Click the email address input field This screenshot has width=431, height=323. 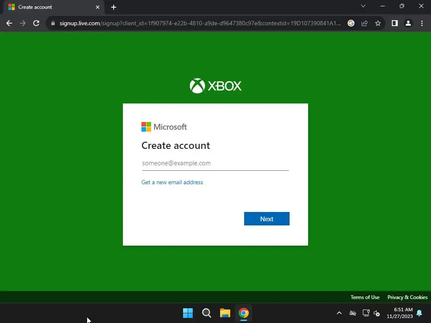(215, 163)
